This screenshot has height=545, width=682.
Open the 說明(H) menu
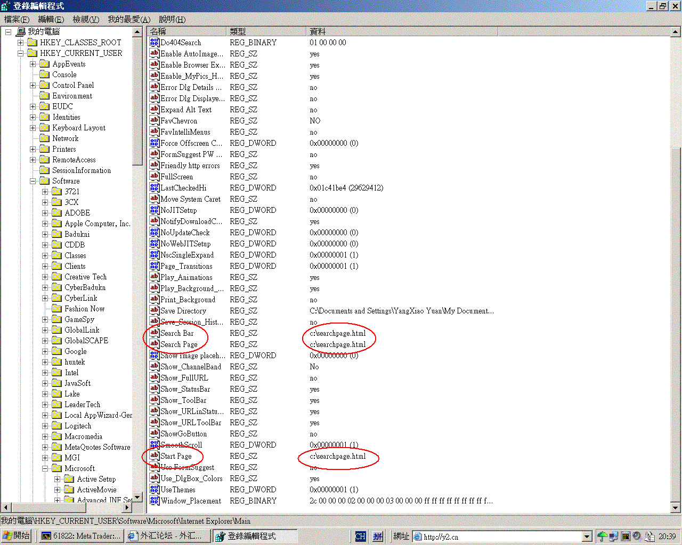click(172, 20)
